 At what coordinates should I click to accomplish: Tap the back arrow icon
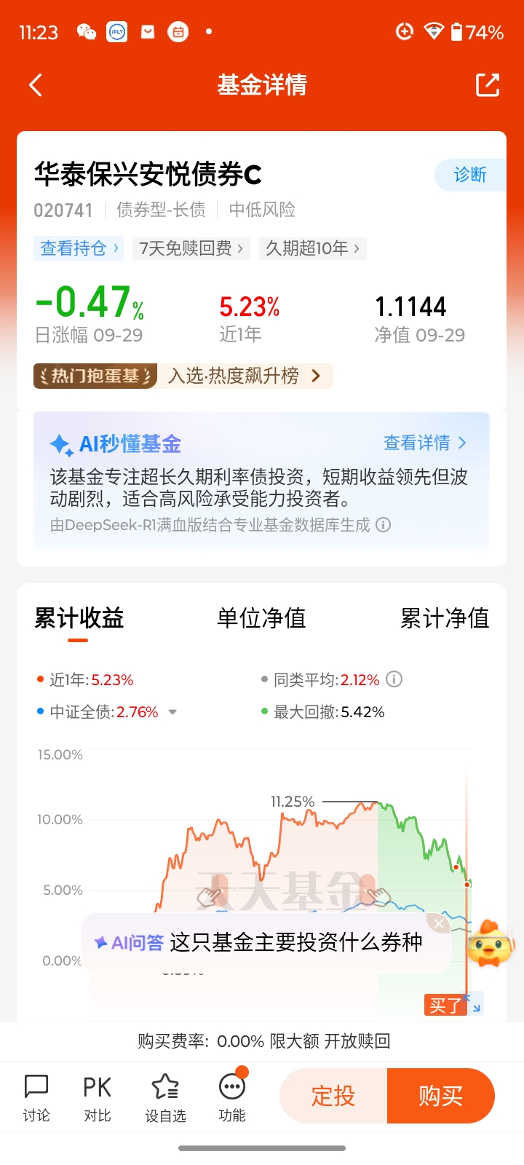[x=36, y=85]
